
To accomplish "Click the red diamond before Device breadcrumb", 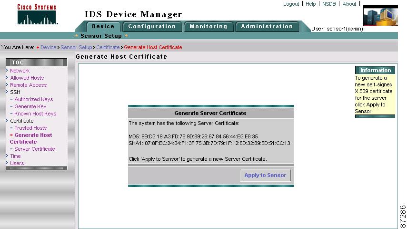I will pyautogui.click(x=38, y=48).
